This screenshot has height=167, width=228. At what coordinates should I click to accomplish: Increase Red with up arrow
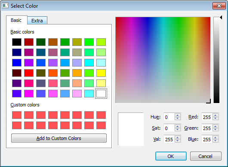(216, 115)
